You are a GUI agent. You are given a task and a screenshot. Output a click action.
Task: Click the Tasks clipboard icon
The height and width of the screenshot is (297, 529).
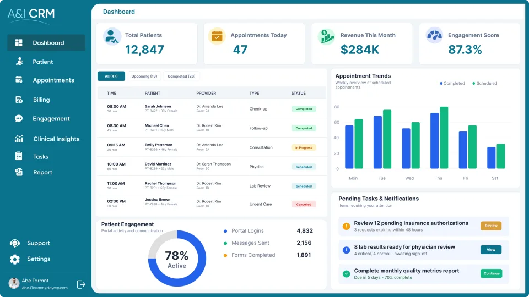[x=19, y=156]
